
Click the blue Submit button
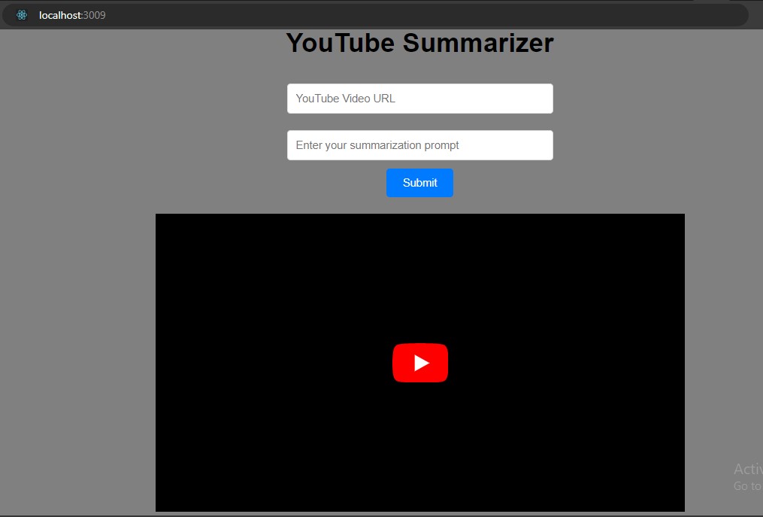(x=420, y=183)
